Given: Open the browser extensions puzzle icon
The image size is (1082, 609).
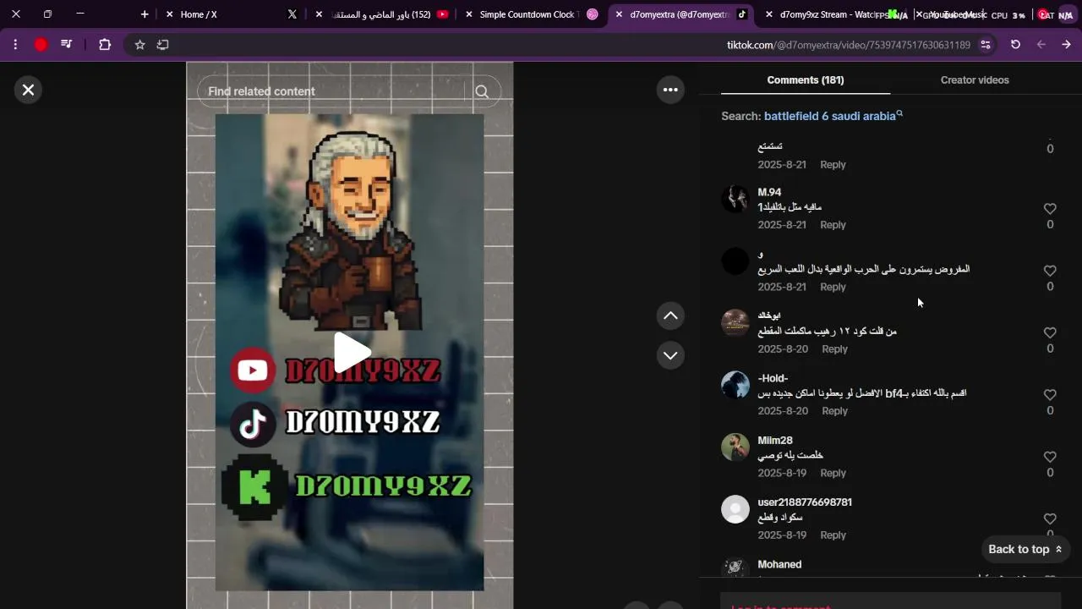Looking at the screenshot, I should pyautogui.click(x=105, y=45).
